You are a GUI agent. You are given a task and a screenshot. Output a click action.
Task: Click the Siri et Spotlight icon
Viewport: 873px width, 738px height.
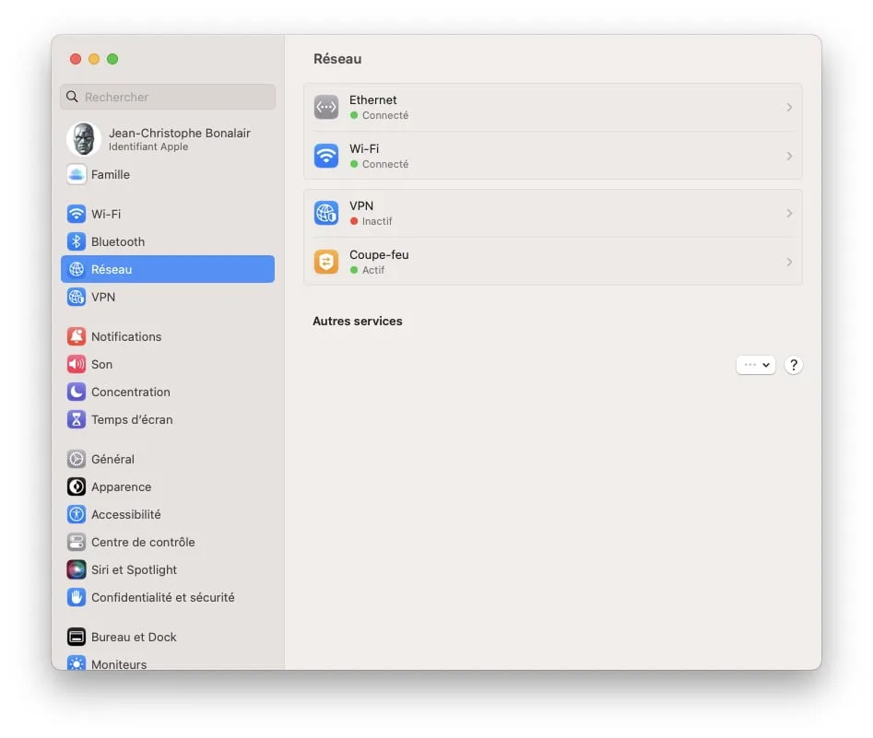click(x=77, y=569)
